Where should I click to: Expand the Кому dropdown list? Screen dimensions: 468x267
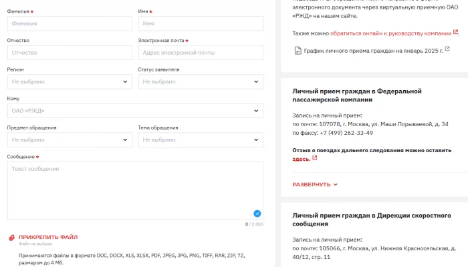tap(256, 111)
